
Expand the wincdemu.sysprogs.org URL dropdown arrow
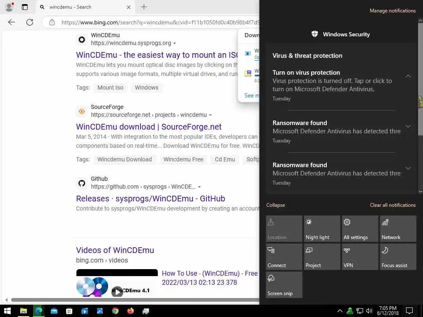pyautogui.click(x=175, y=43)
